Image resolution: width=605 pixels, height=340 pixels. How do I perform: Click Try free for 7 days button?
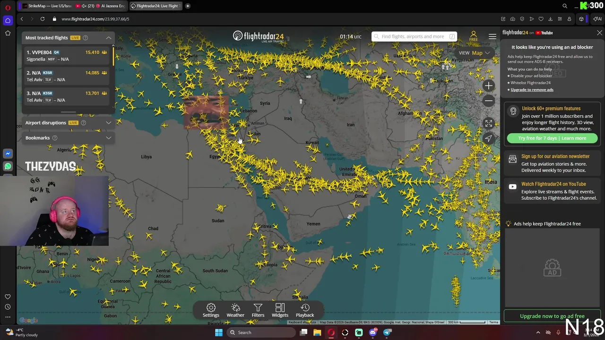552,138
